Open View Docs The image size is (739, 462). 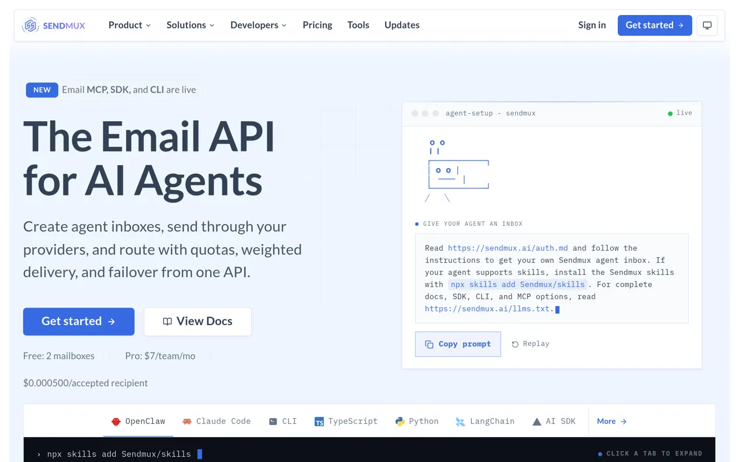tap(197, 322)
